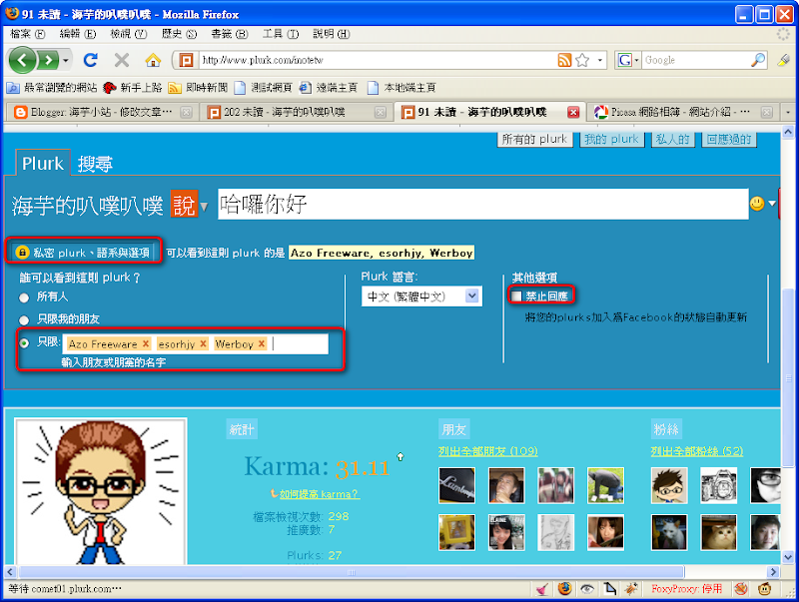Open the 工具 (T) menu
Image resolution: width=799 pixels, height=602 pixels.
[281, 34]
